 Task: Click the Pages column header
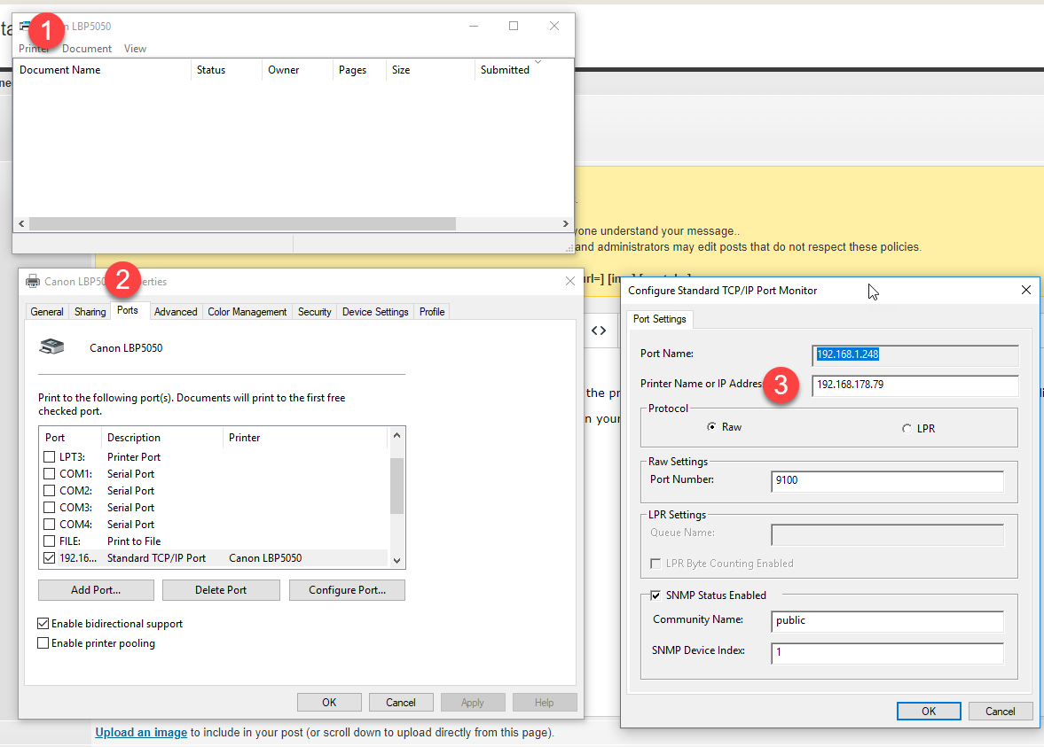tap(359, 70)
